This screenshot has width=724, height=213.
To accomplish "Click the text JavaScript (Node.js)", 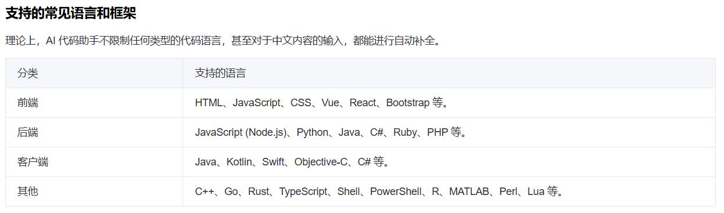I will 241,132.
